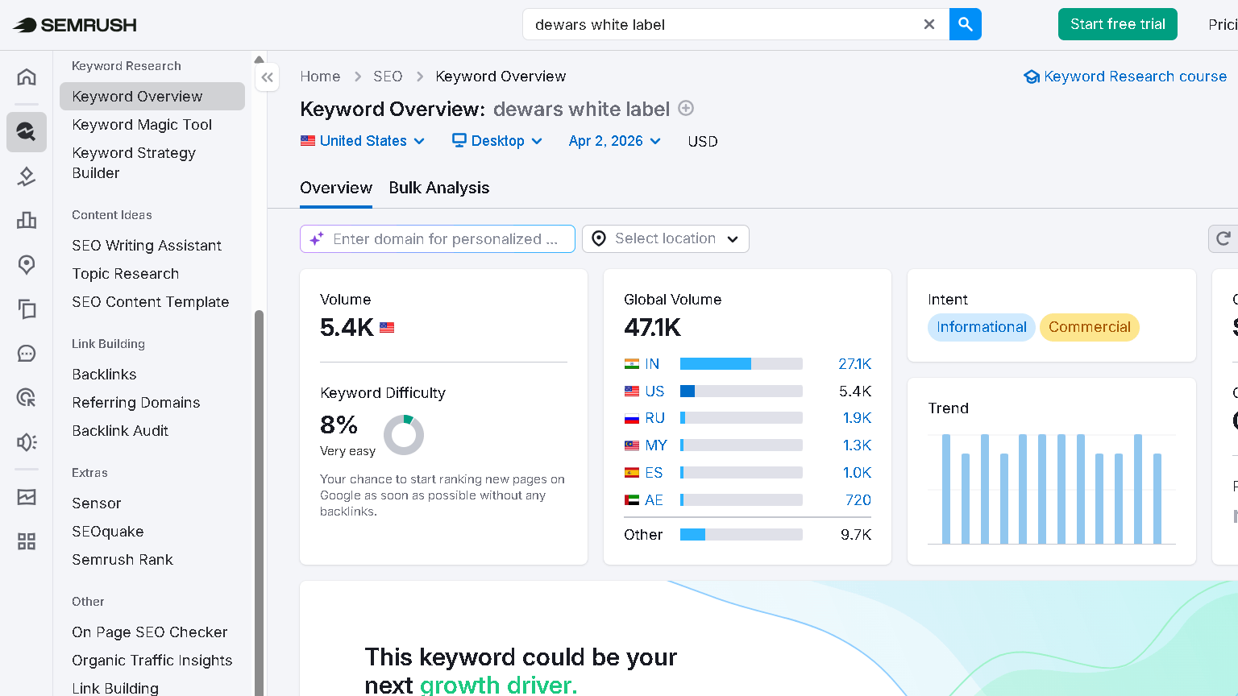The image size is (1238, 696).
Task: Open the United States country dropdown
Action: pyautogui.click(x=362, y=141)
